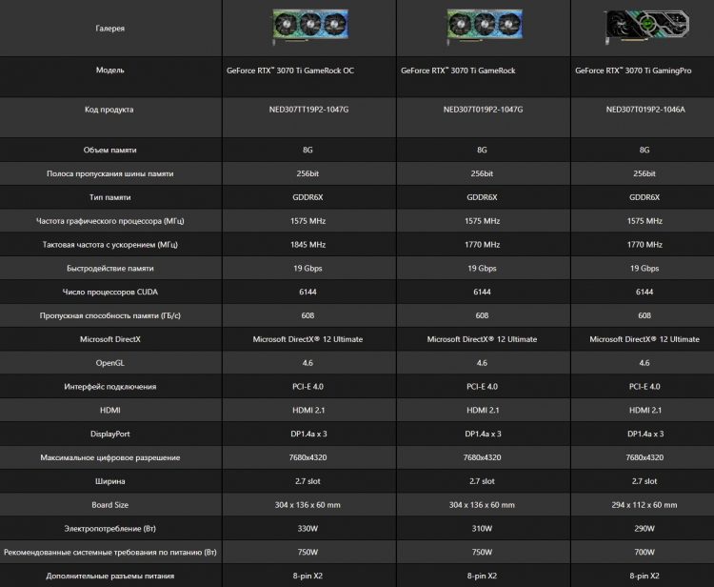Click the 700W recommended power supply value
714x587 pixels.
click(x=645, y=553)
